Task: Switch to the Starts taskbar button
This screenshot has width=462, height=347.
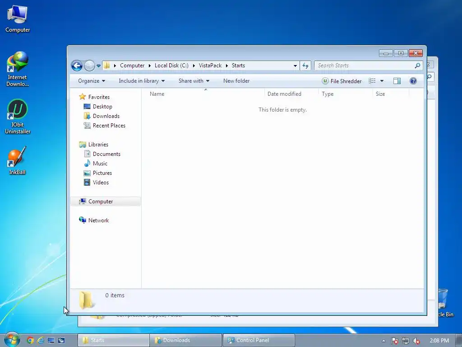Action: coord(113,340)
